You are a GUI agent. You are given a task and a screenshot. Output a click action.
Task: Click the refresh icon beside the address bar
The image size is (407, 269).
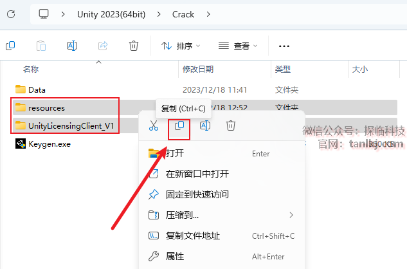click(x=11, y=14)
